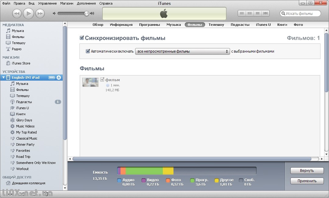Screen dimensions: 329x198
Task: Switch to the Фото tab
Action: [x=298, y=25]
